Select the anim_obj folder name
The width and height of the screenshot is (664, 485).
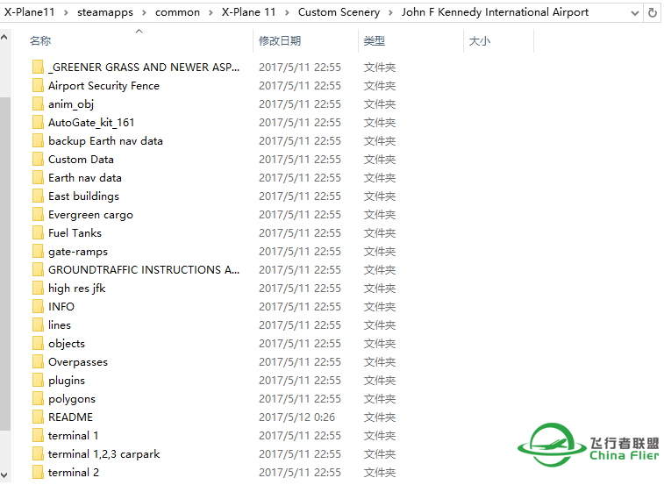coord(71,104)
